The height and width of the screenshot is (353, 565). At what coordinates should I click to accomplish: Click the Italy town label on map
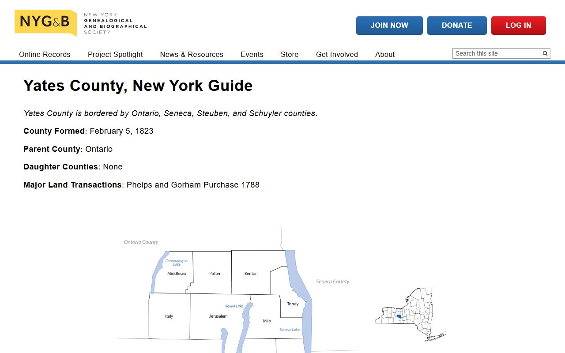(169, 316)
